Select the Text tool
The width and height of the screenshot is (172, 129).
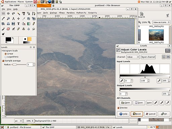[x=18, y=24]
